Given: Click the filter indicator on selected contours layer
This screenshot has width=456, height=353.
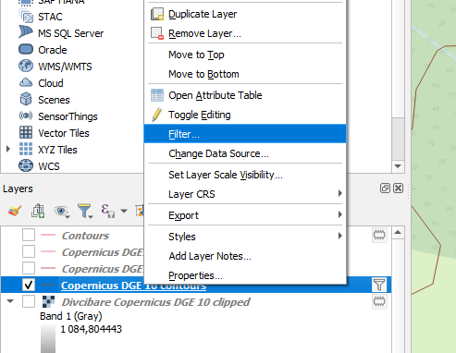Looking at the screenshot, I should point(379,285).
